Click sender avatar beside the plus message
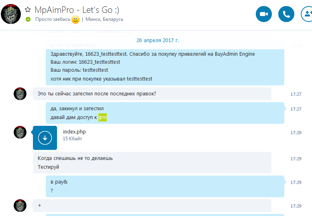 point(20,206)
